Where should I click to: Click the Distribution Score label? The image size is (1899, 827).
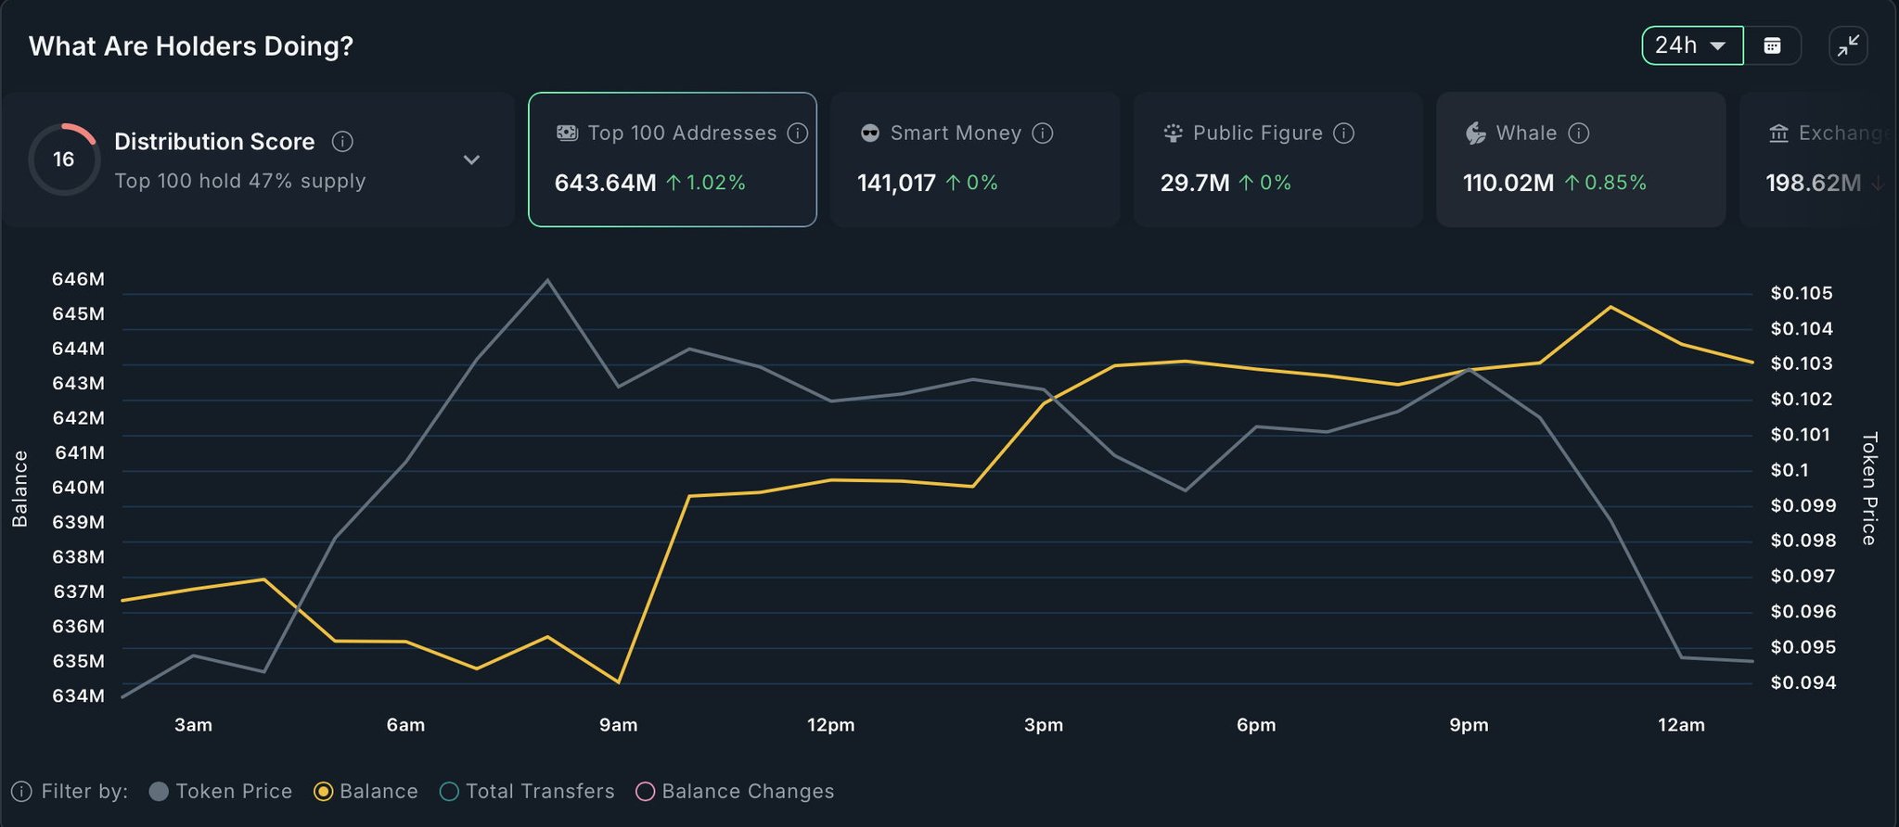click(x=214, y=142)
